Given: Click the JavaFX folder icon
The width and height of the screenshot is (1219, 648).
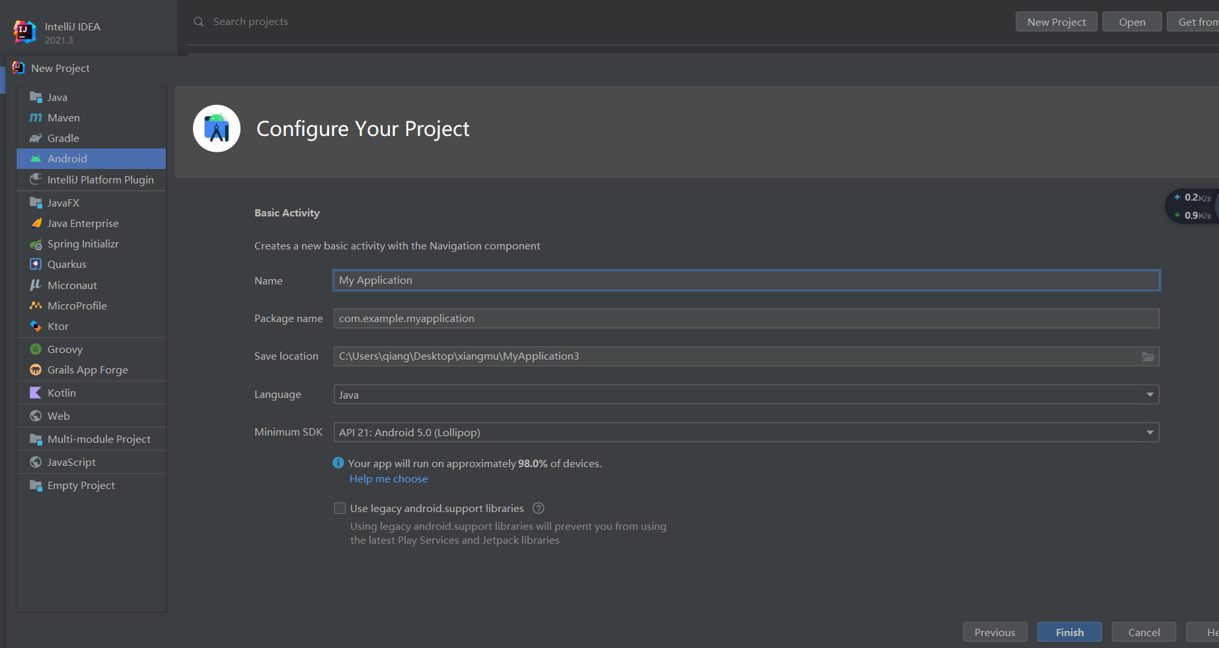Looking at the screenshot, I should [x=36, y=203].
